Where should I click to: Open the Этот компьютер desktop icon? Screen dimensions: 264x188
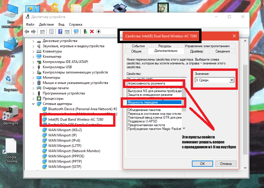(x=11, y=16)
